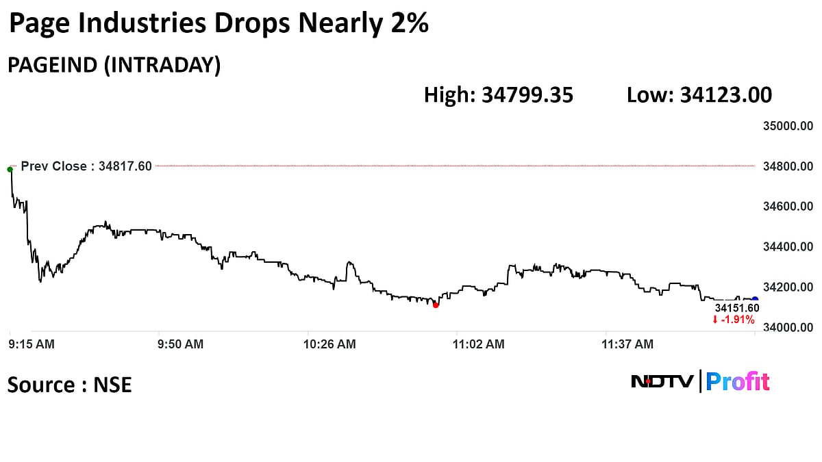This screenshot has width=822, height=462.
Task: Click the Page Industries Drops Nearly 2% headline
Action: (219, 25)
